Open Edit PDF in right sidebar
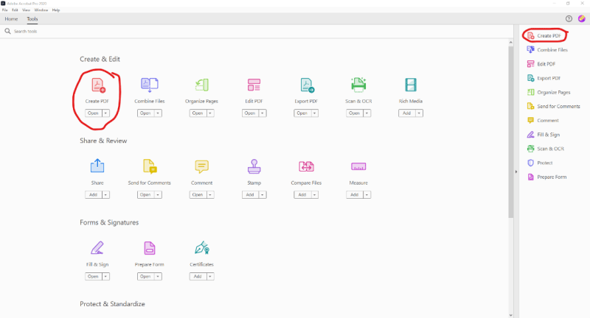Viewport: 590px width, 318px height. 541,64
